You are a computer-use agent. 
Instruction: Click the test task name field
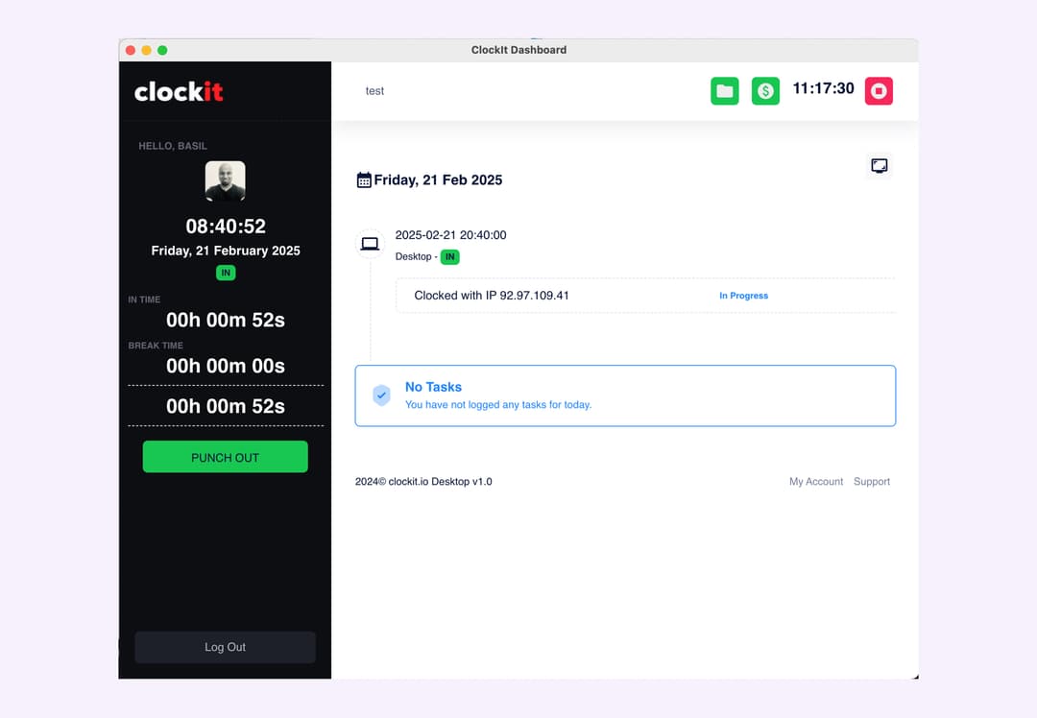(x=374, y=90)
